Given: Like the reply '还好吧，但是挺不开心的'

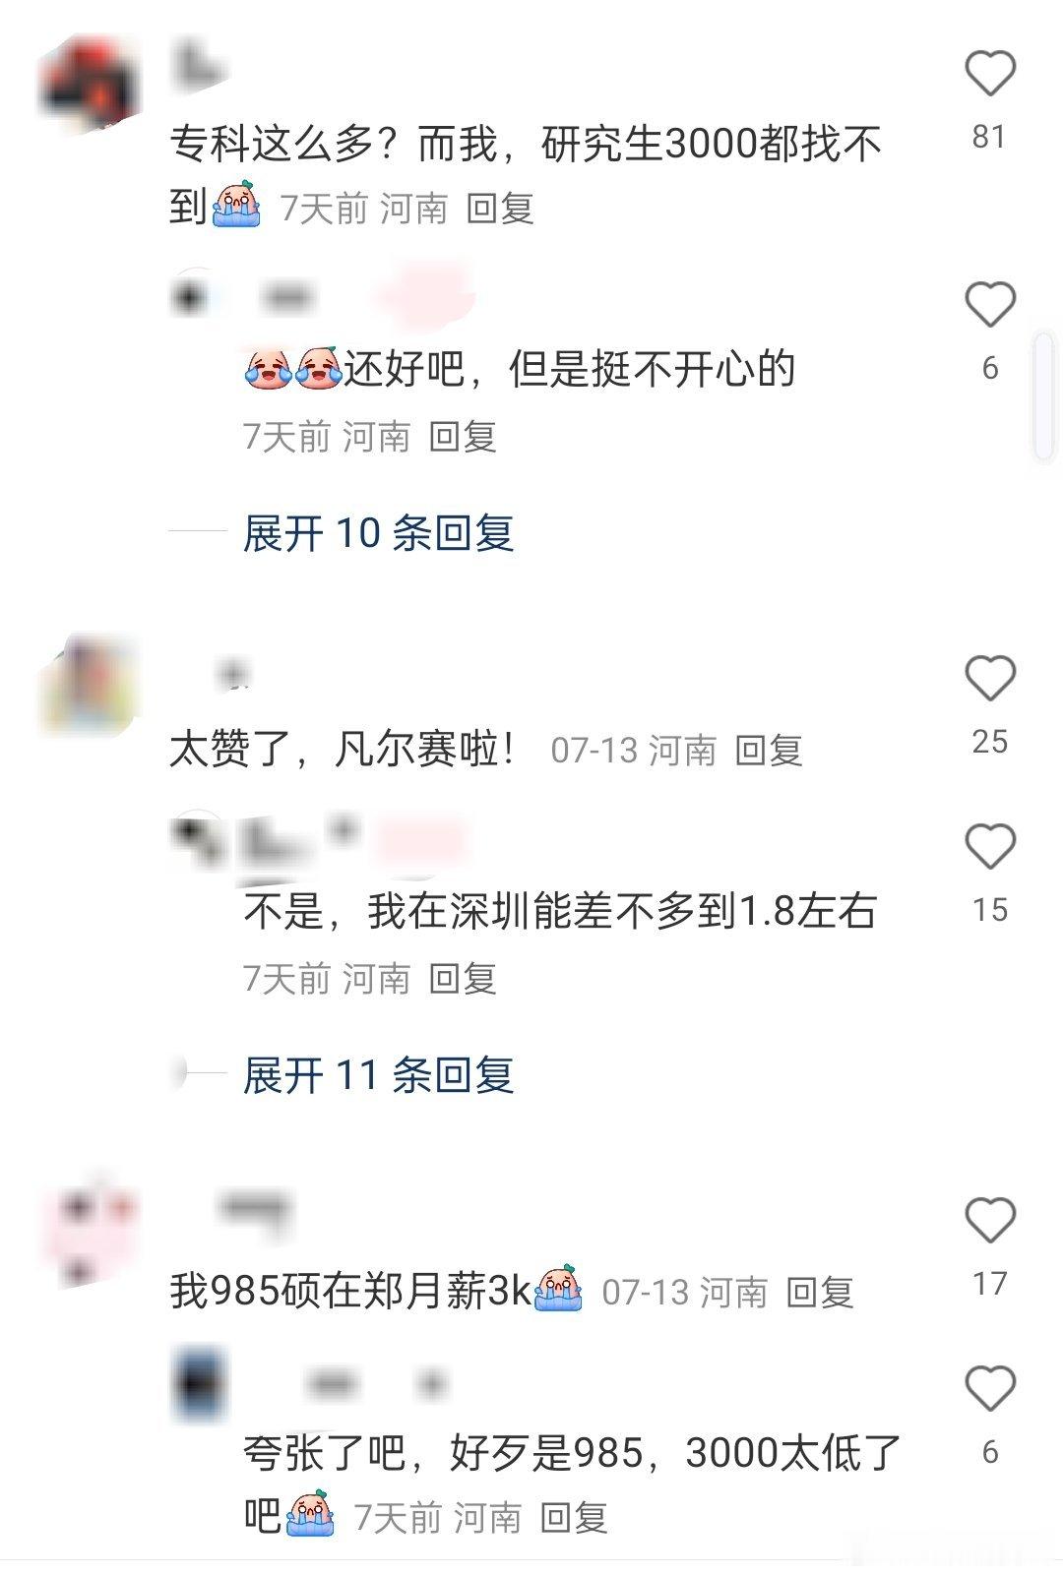Looking at the screenshot, I should tap(989, 304).
